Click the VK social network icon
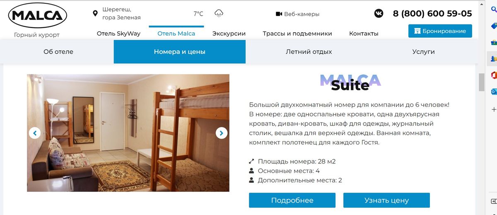 click(x=379, y=13)
